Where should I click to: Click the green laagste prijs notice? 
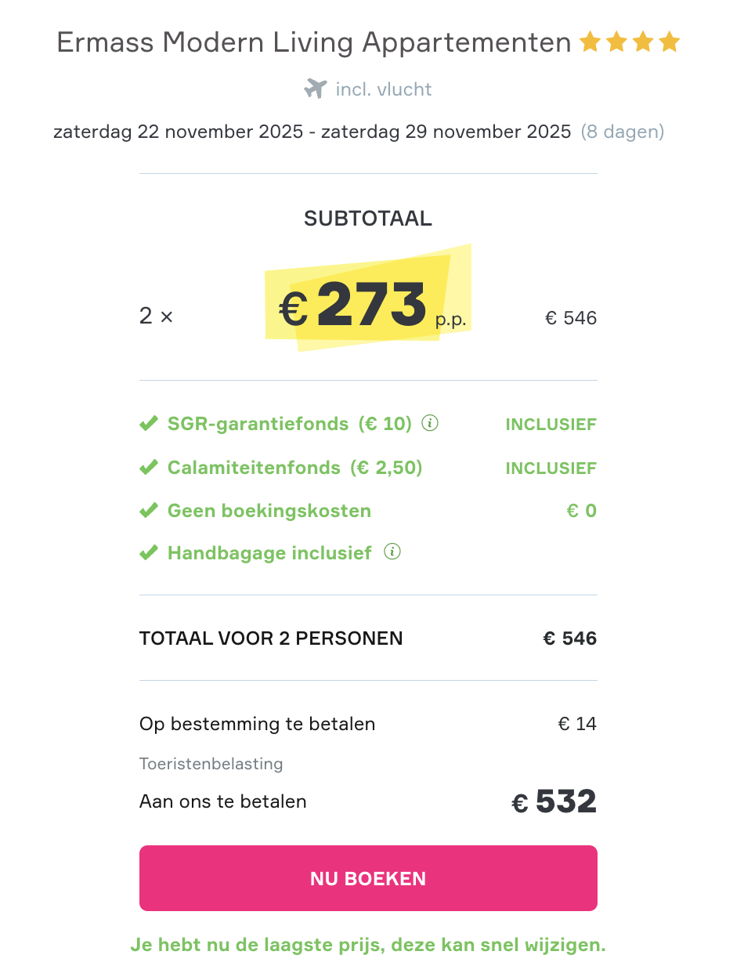(x=368, y=945)
